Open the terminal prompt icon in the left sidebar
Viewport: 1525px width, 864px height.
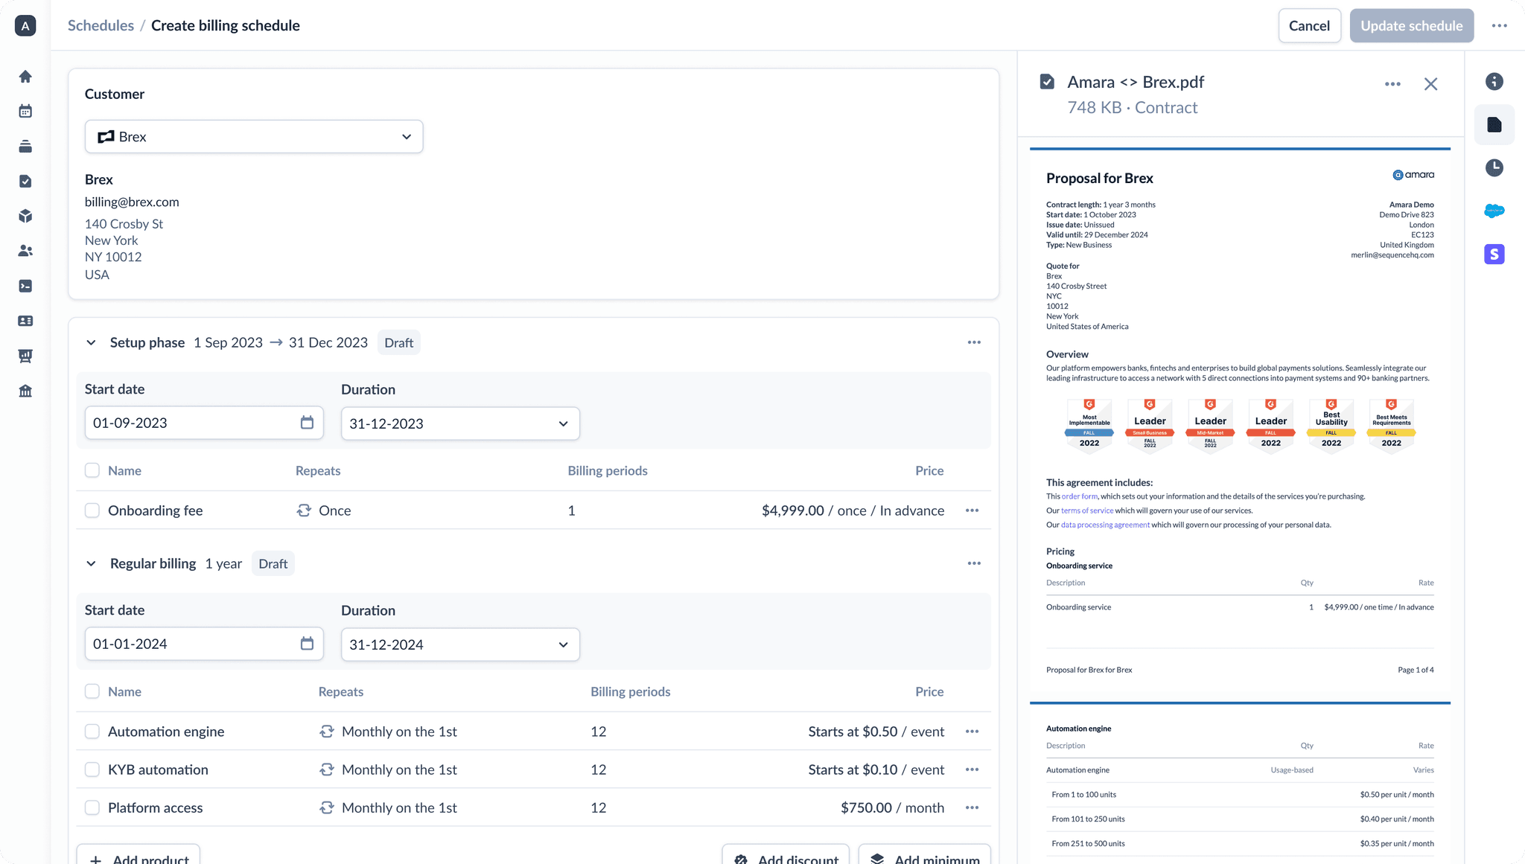[25, 286]
